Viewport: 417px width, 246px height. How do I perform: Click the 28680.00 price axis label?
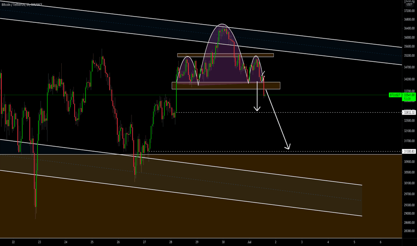click(409, 222)
